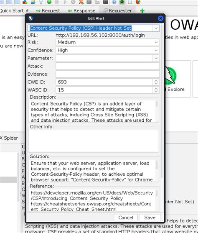Open the Confidence dropdown showing High

pos(108,50)
